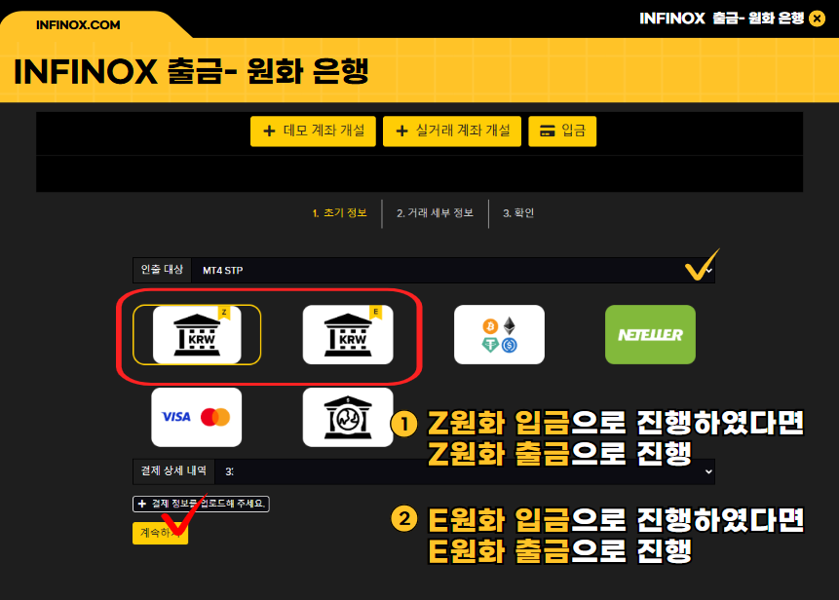Click the 결제 상세 내역 field label
Image resolution: width=839 pixels, height=600 pixels.
pos(173,471)
